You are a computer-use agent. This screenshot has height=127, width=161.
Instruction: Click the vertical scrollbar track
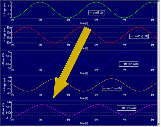(x=159, y=63)
